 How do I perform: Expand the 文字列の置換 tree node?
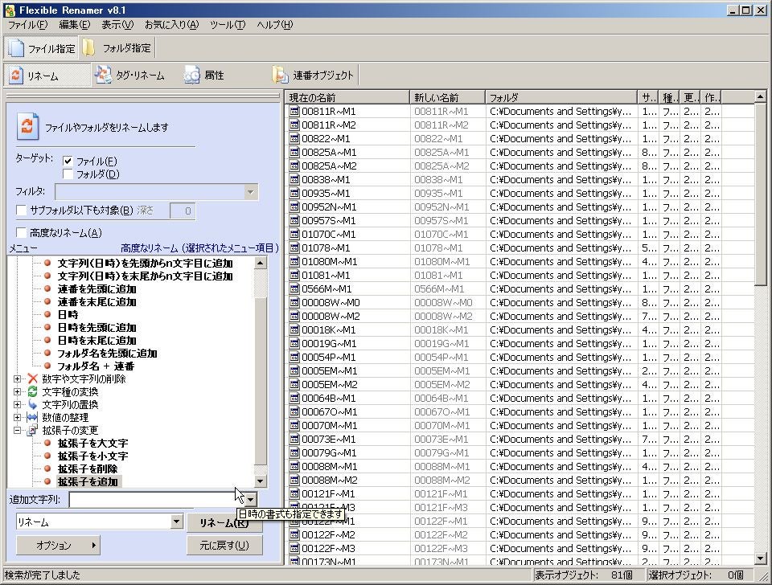[x=17, y=404]
